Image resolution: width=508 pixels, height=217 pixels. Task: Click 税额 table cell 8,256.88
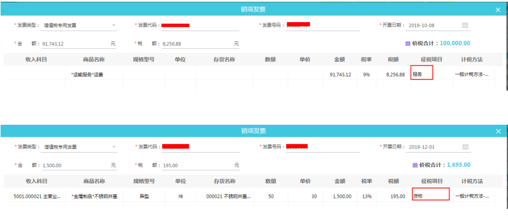[x=393, y=74]
